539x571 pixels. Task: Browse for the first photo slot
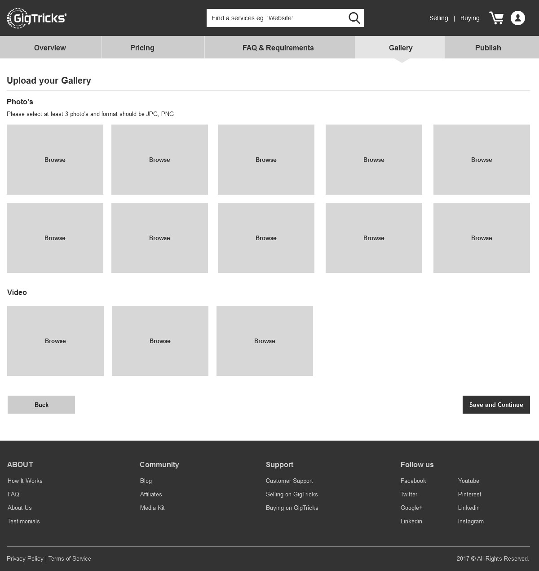(x=55, y=160)
